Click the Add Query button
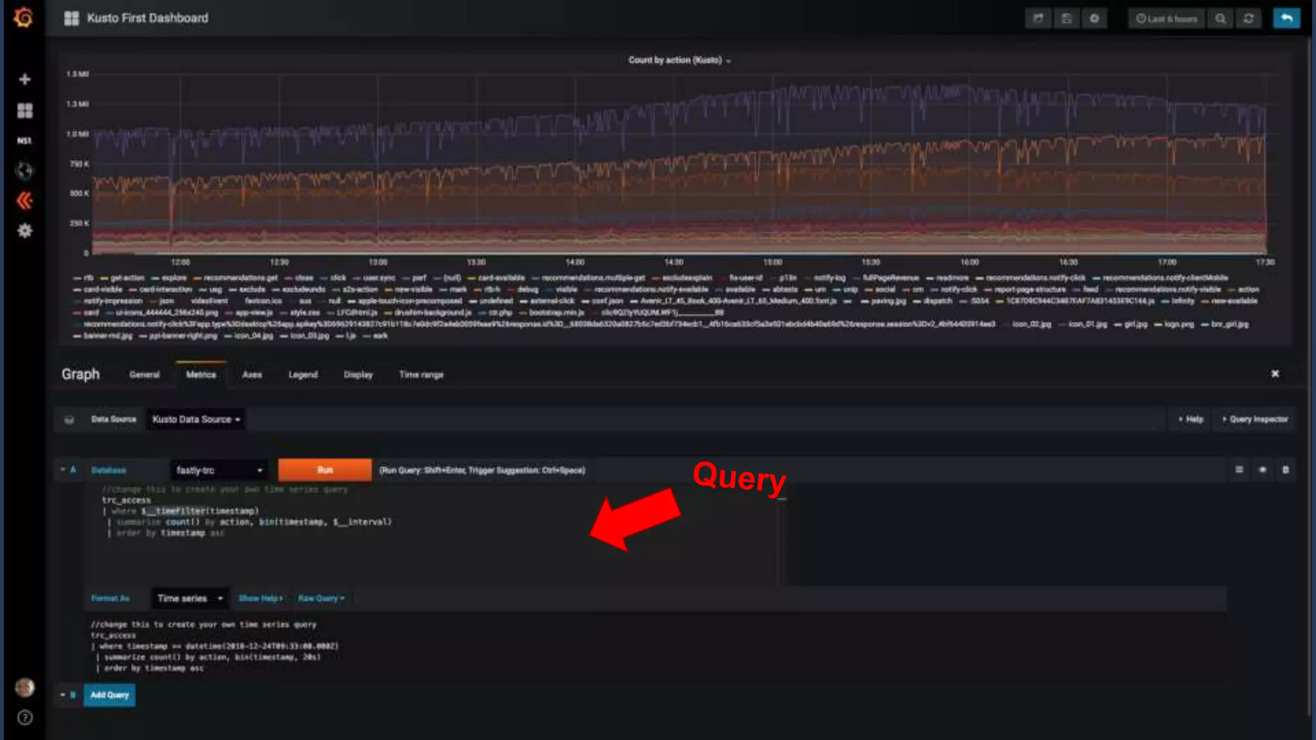Screen dimensions: 1316x740 tap(109, 695)
